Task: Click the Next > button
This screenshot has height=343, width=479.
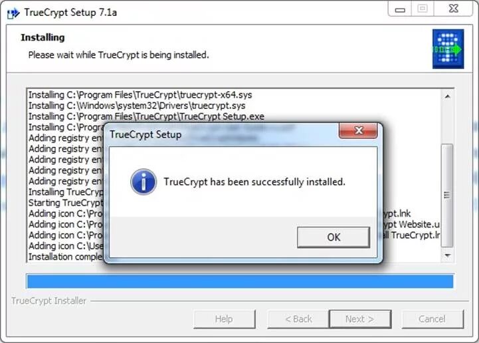Action: click(360, 319)
